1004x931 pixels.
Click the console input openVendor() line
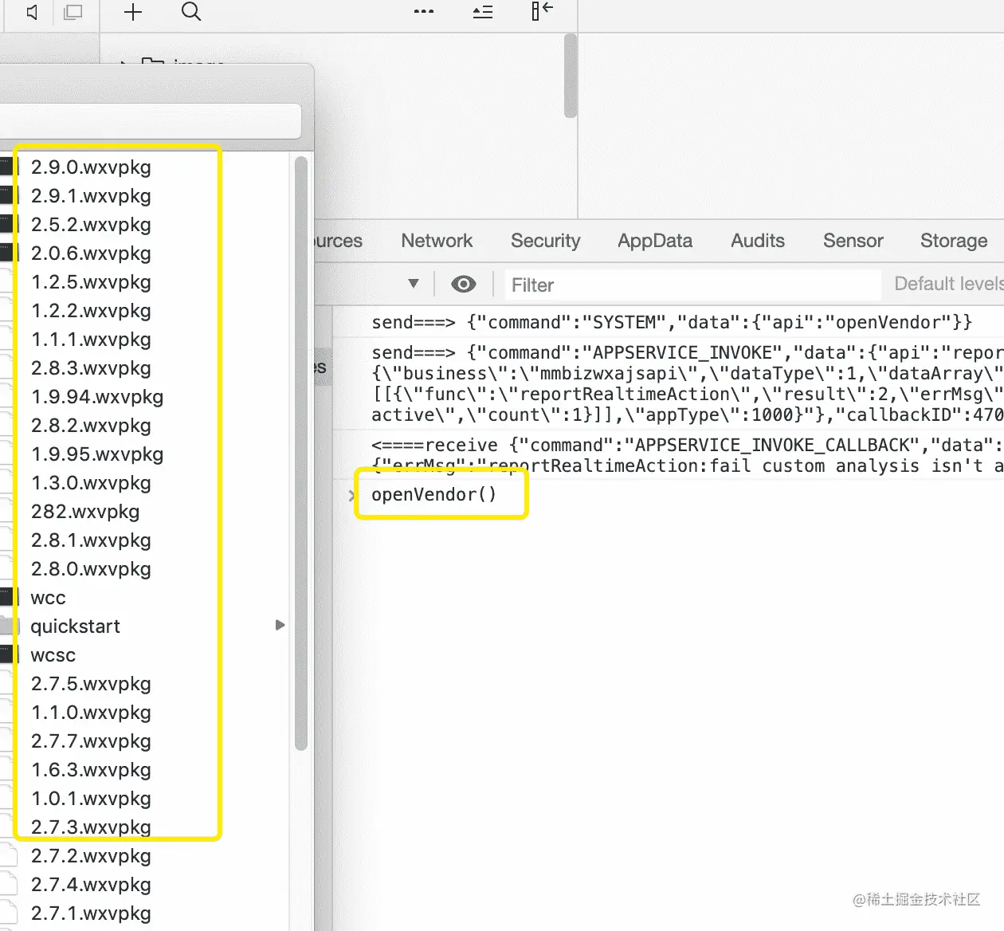pyautogui.click(x=434, y=495)
